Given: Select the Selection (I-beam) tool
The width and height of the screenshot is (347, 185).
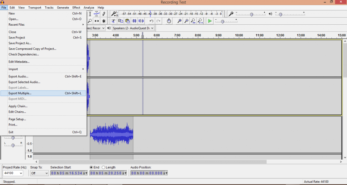Looking at the screenshot, I should [x=90, y=14].
